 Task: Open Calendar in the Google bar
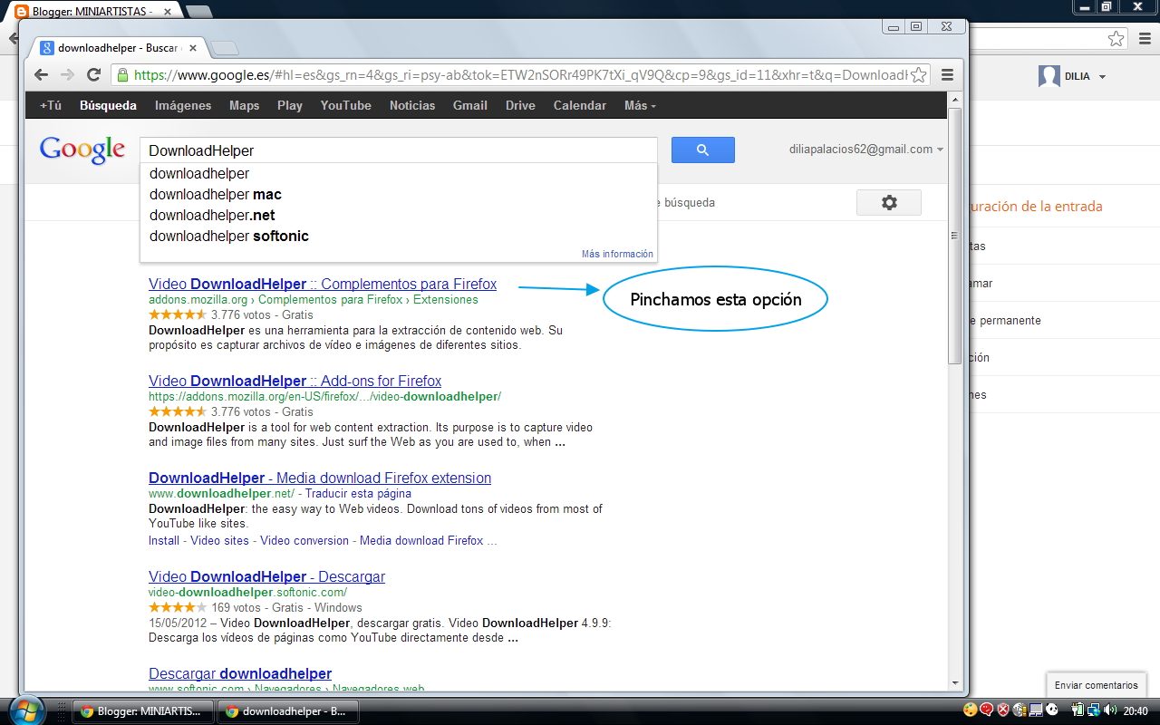point(580,105)
